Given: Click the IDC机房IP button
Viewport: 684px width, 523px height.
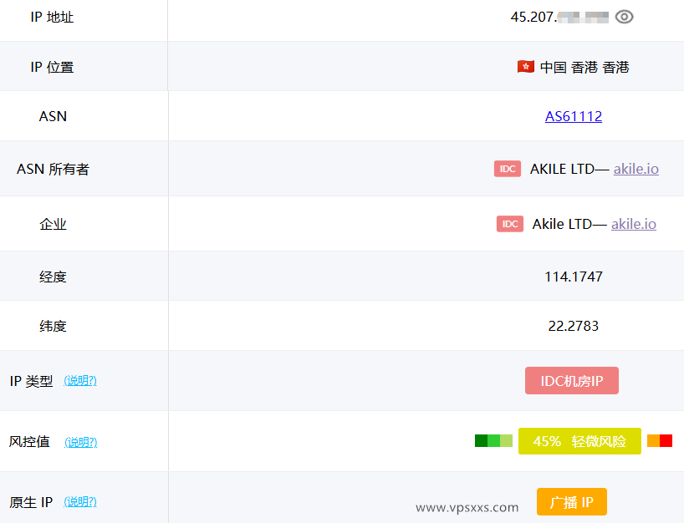Looking at the screenshot, I should 571,380.
